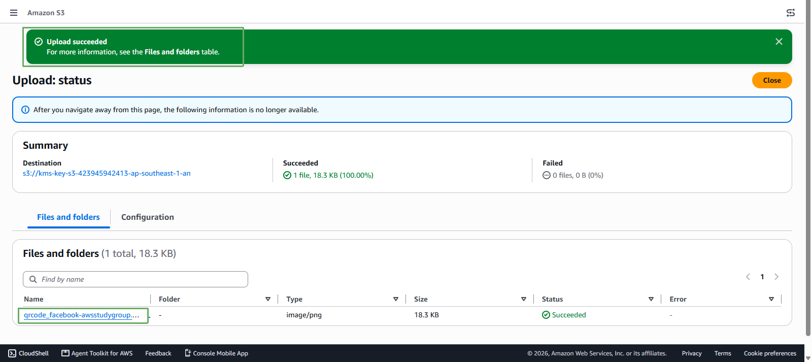Sort by the Size column arrow
812x362 pixels.
click(524, 299)
